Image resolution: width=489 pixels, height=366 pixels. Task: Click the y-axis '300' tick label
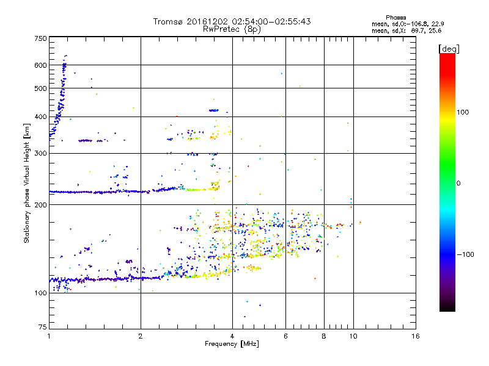click(x=40, y=154)
